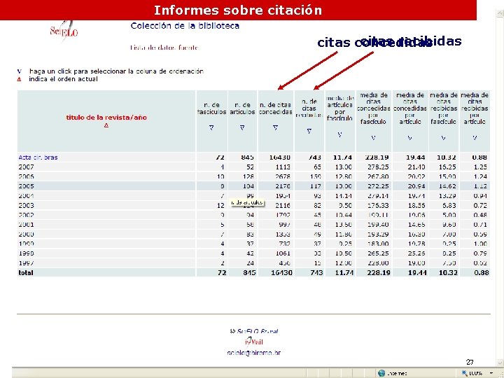Sort by n. de artículos arrow
Viewport: 504px width, 378px height.
pyautogui.click(x=243, y=127)
